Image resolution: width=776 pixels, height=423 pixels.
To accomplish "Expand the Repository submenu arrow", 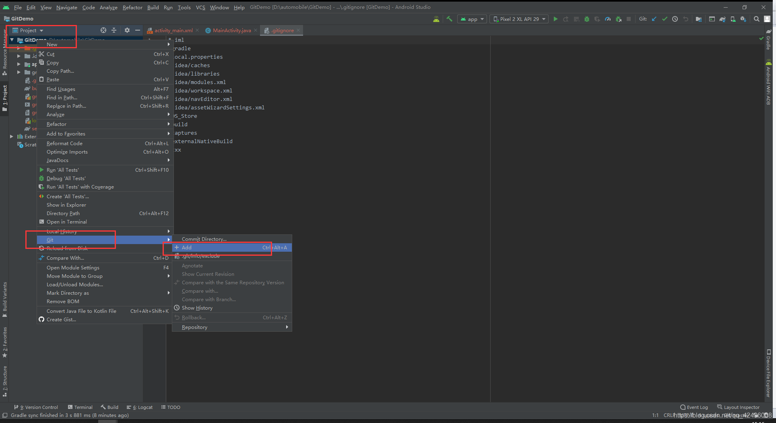I will [x=287, y=327].
